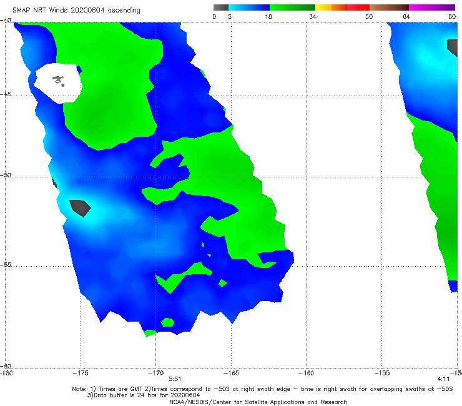Click the swath time '5:51'
Screen dimensions: 462x406
click(x=175, y=379)
